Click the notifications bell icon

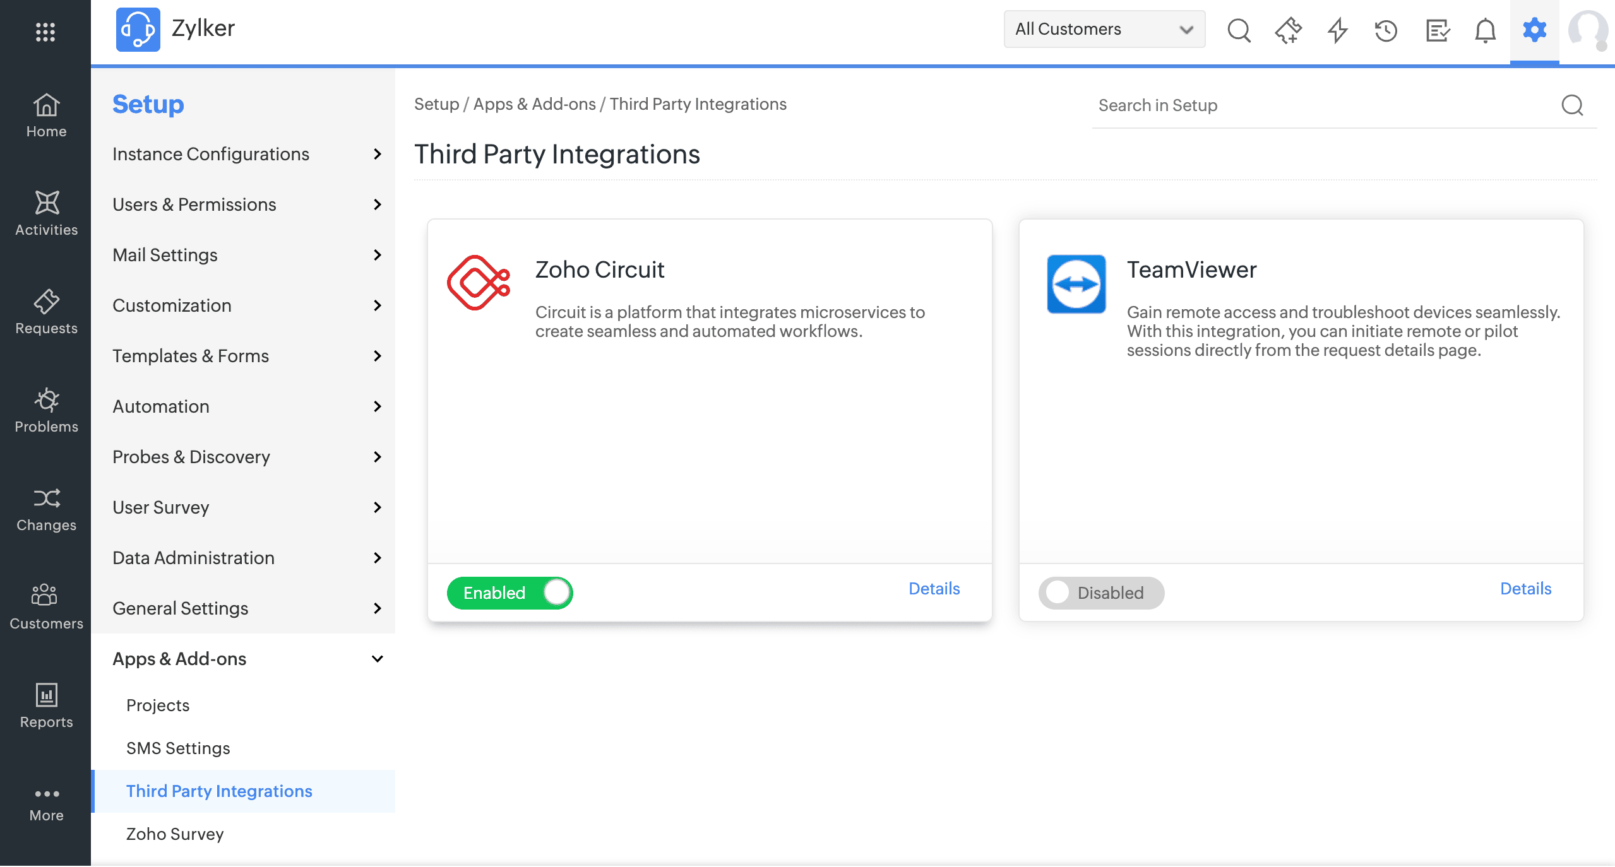point(1485,30)
